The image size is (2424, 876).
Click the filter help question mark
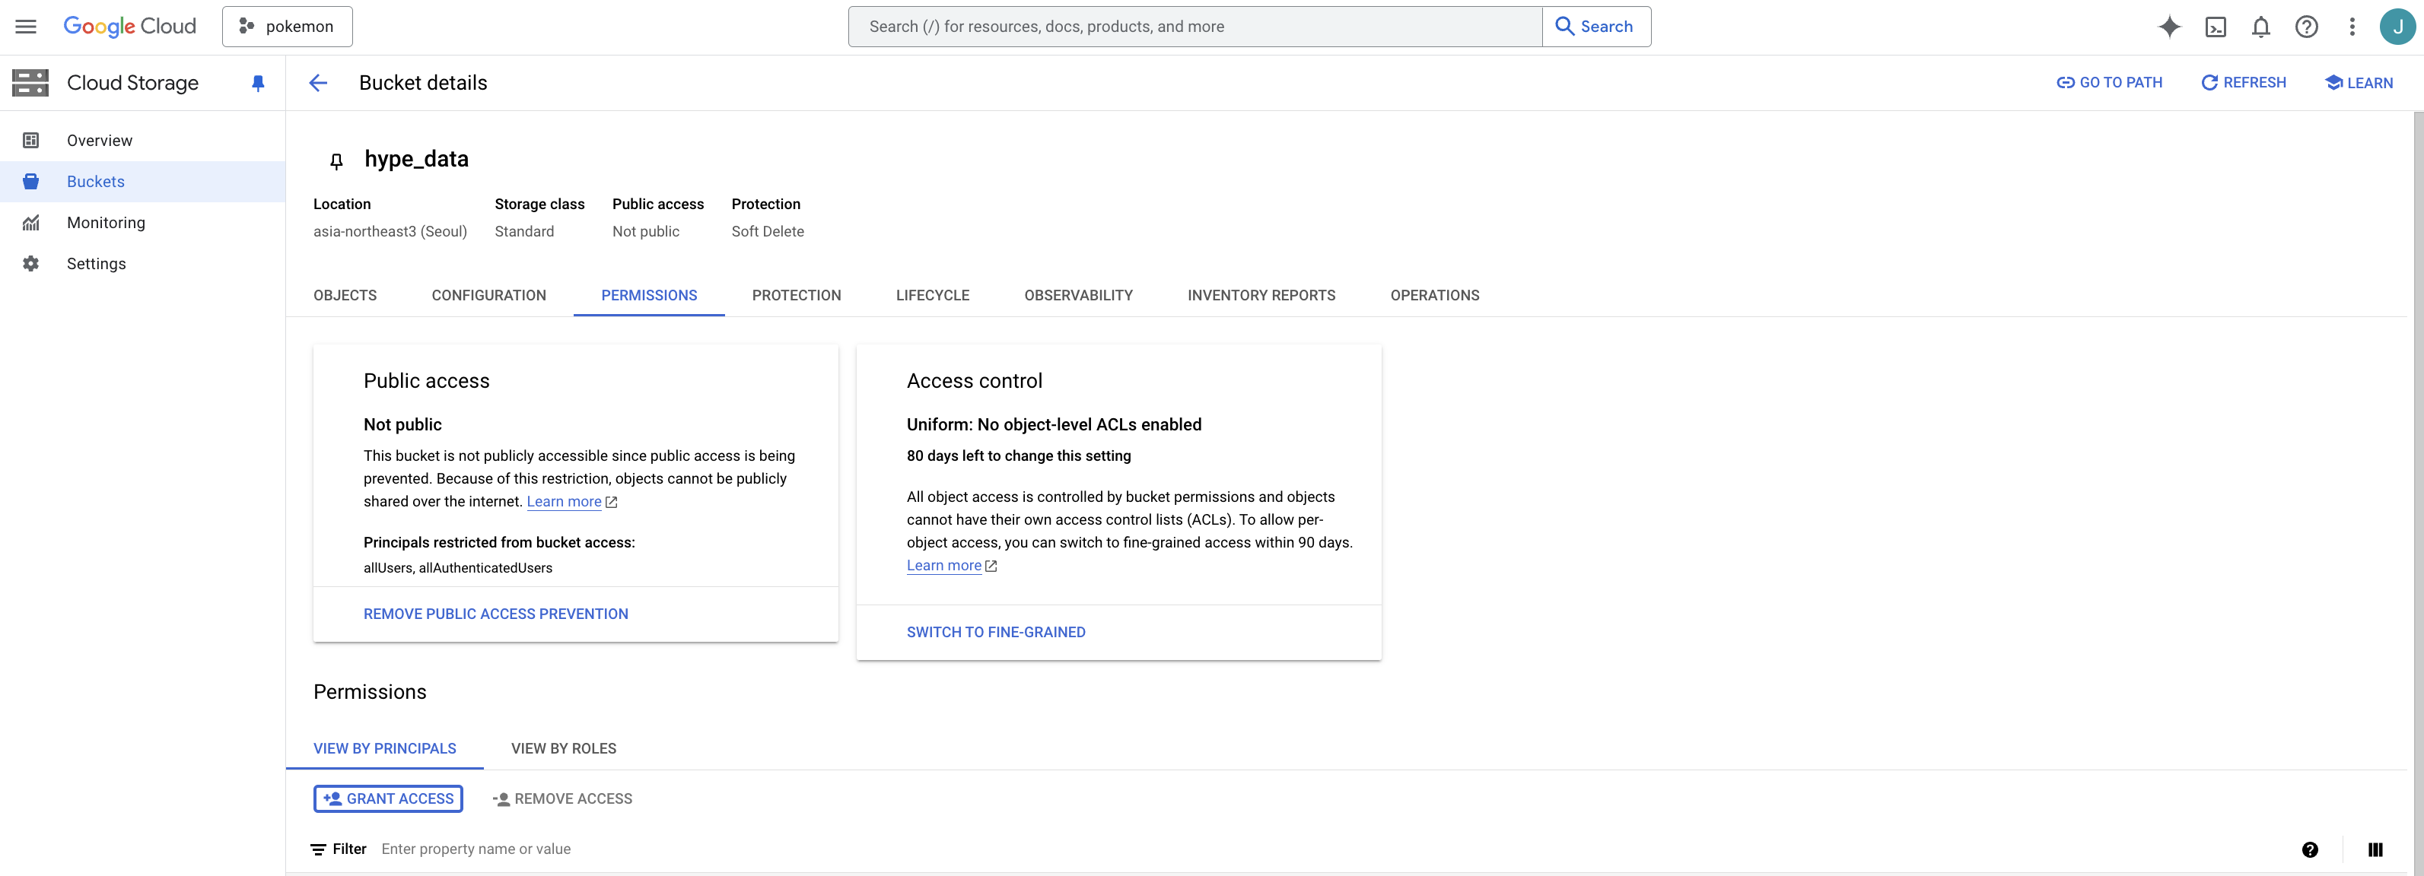pyautogui.click(x=2309, y=849)
